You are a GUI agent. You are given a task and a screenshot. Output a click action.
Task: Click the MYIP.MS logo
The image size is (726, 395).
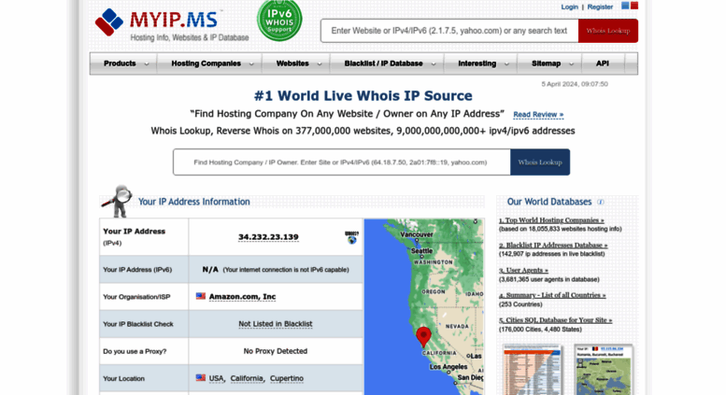[172, 24]
